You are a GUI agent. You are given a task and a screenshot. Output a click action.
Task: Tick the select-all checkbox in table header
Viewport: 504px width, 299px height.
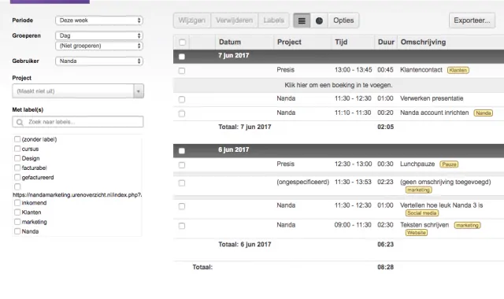(x=182, y=42)
